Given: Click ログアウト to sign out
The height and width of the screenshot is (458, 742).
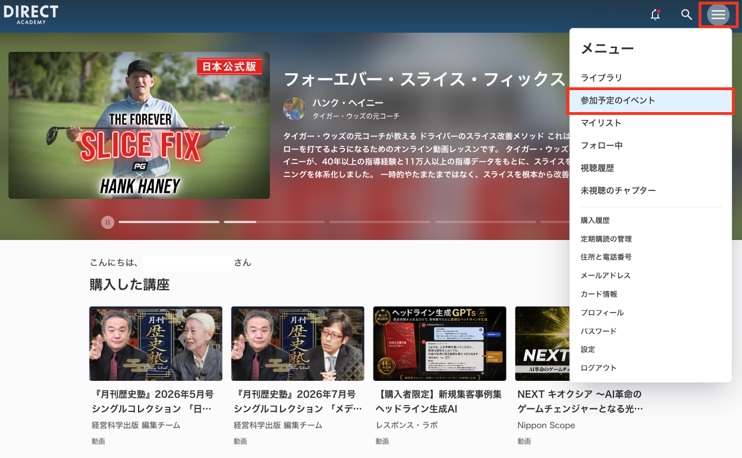Looking at the screenshot, I should click(x=651, y=368).
